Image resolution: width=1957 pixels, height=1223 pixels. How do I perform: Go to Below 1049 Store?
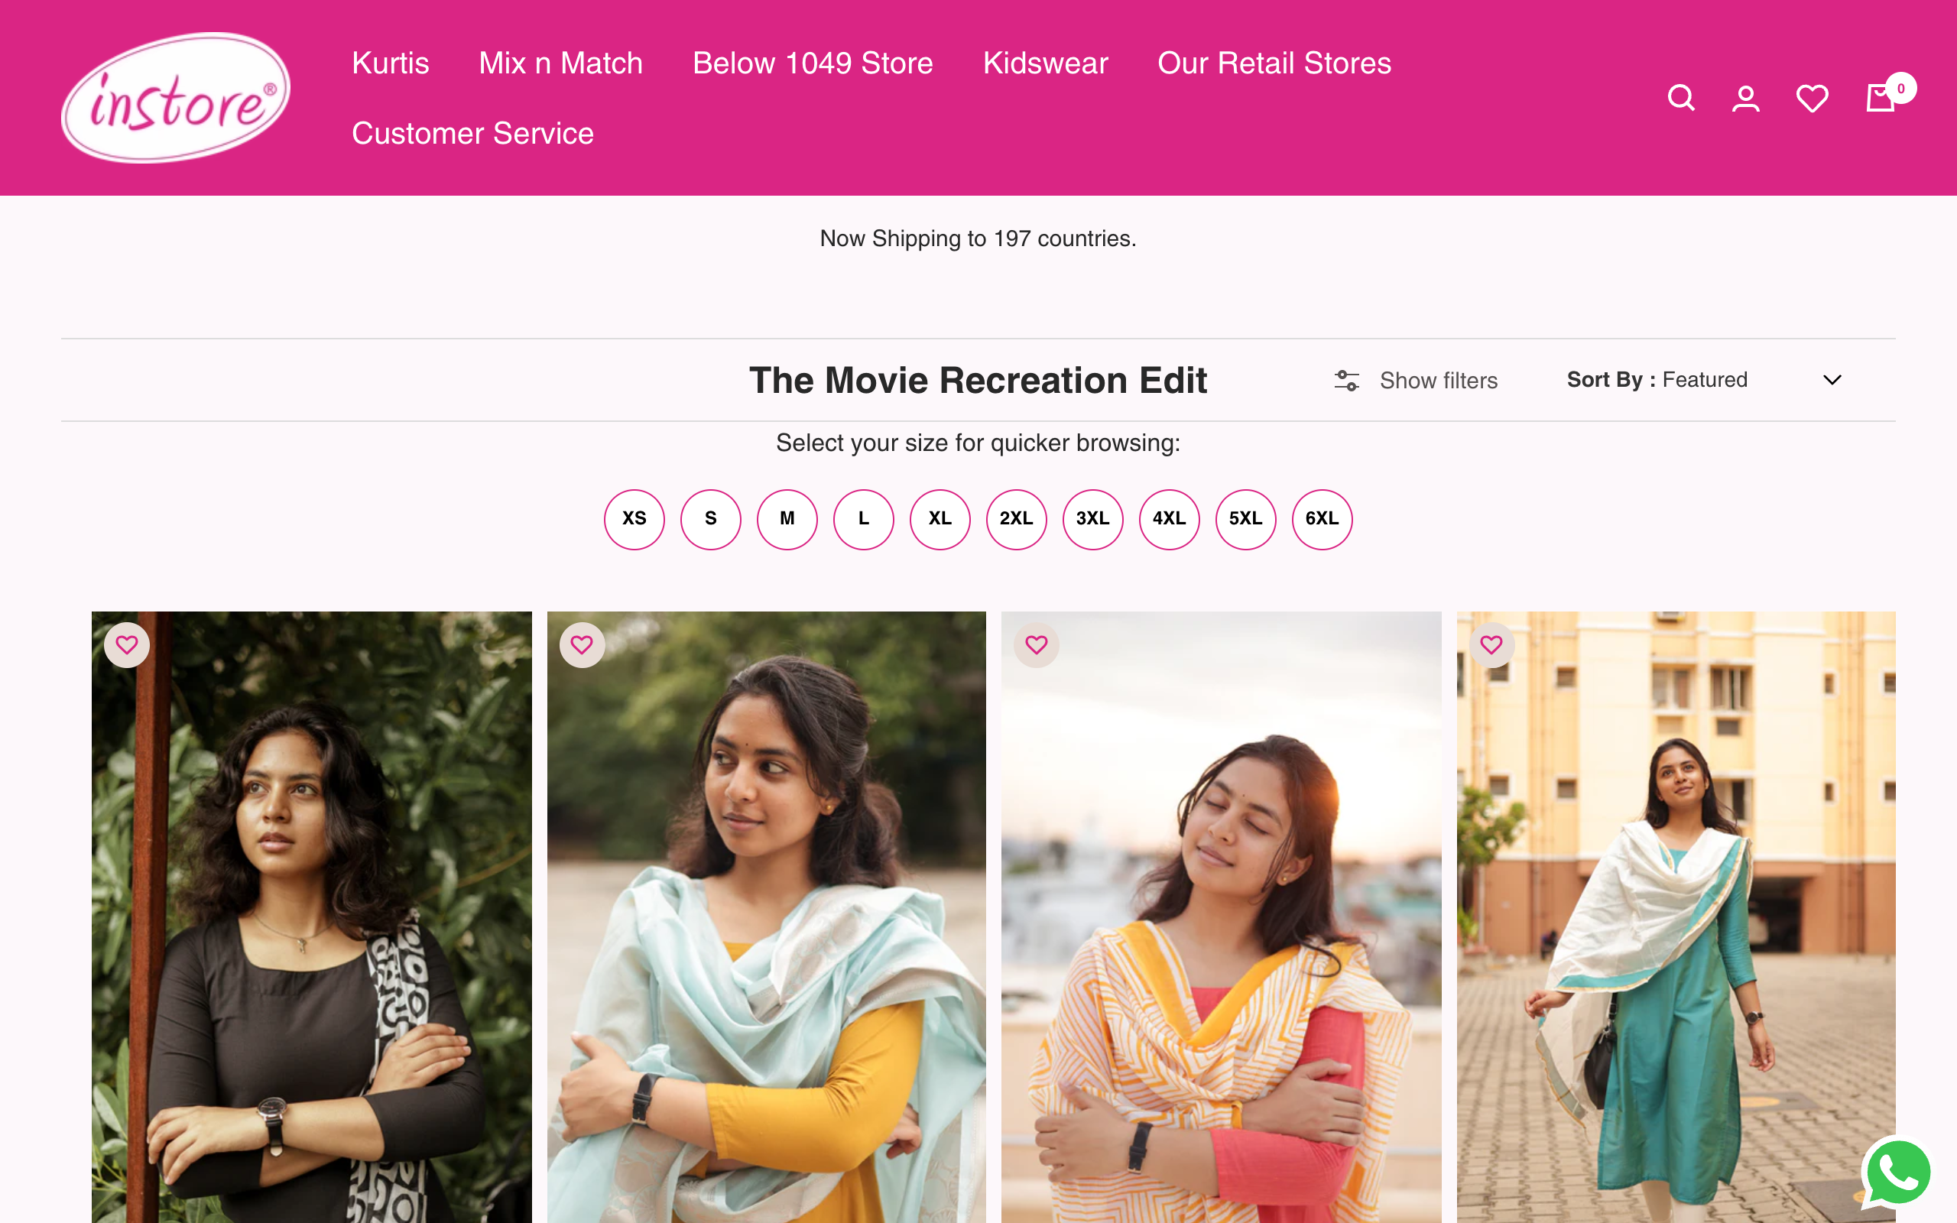(x=813, y=63)
